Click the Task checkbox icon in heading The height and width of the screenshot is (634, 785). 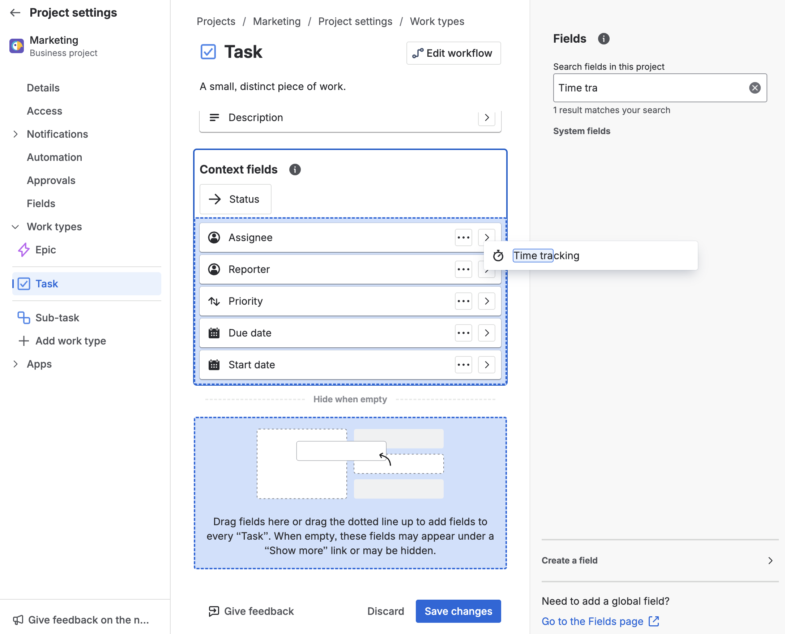(x=208, y=52)
